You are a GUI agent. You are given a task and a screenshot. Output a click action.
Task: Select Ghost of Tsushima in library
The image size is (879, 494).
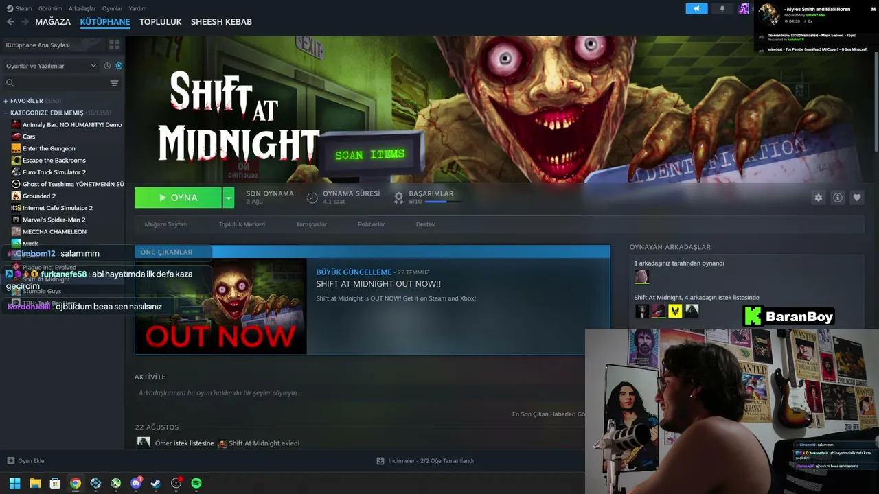coord(73,184)
